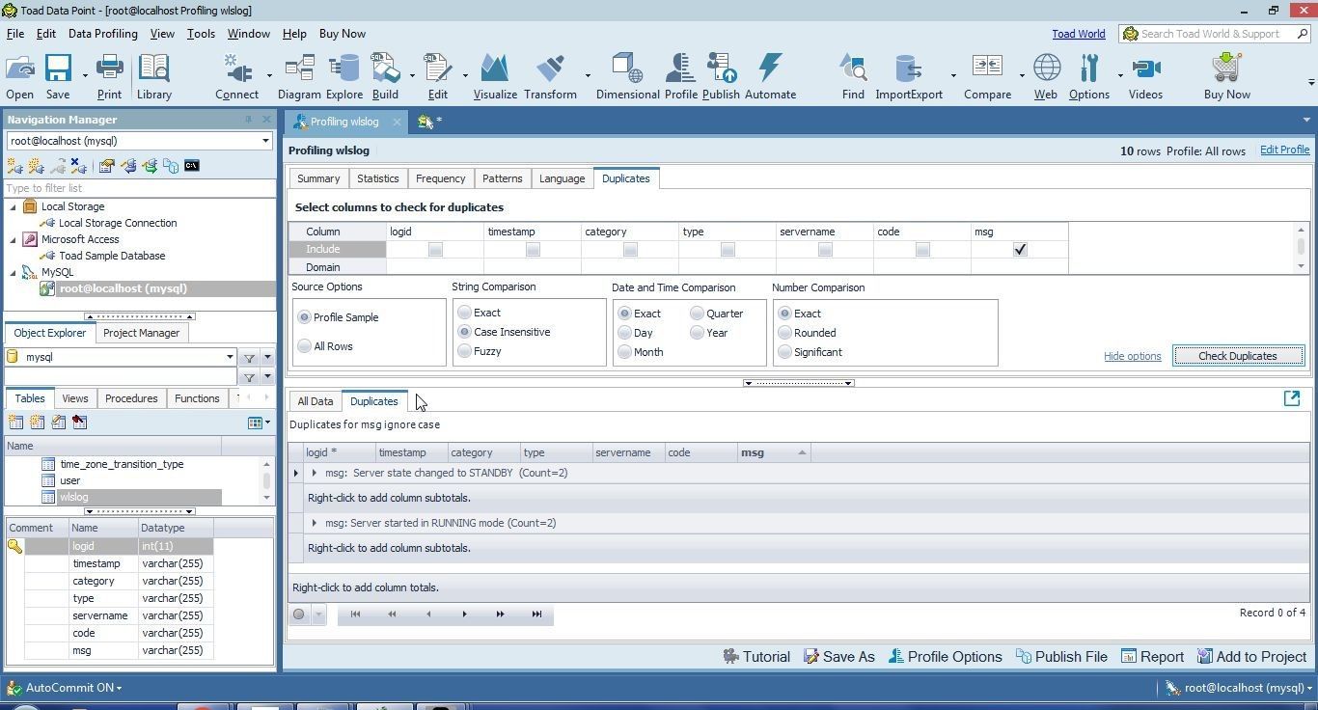Open the mysql database dropdown
1318x710 pixels.
click(x=230, y=357)
